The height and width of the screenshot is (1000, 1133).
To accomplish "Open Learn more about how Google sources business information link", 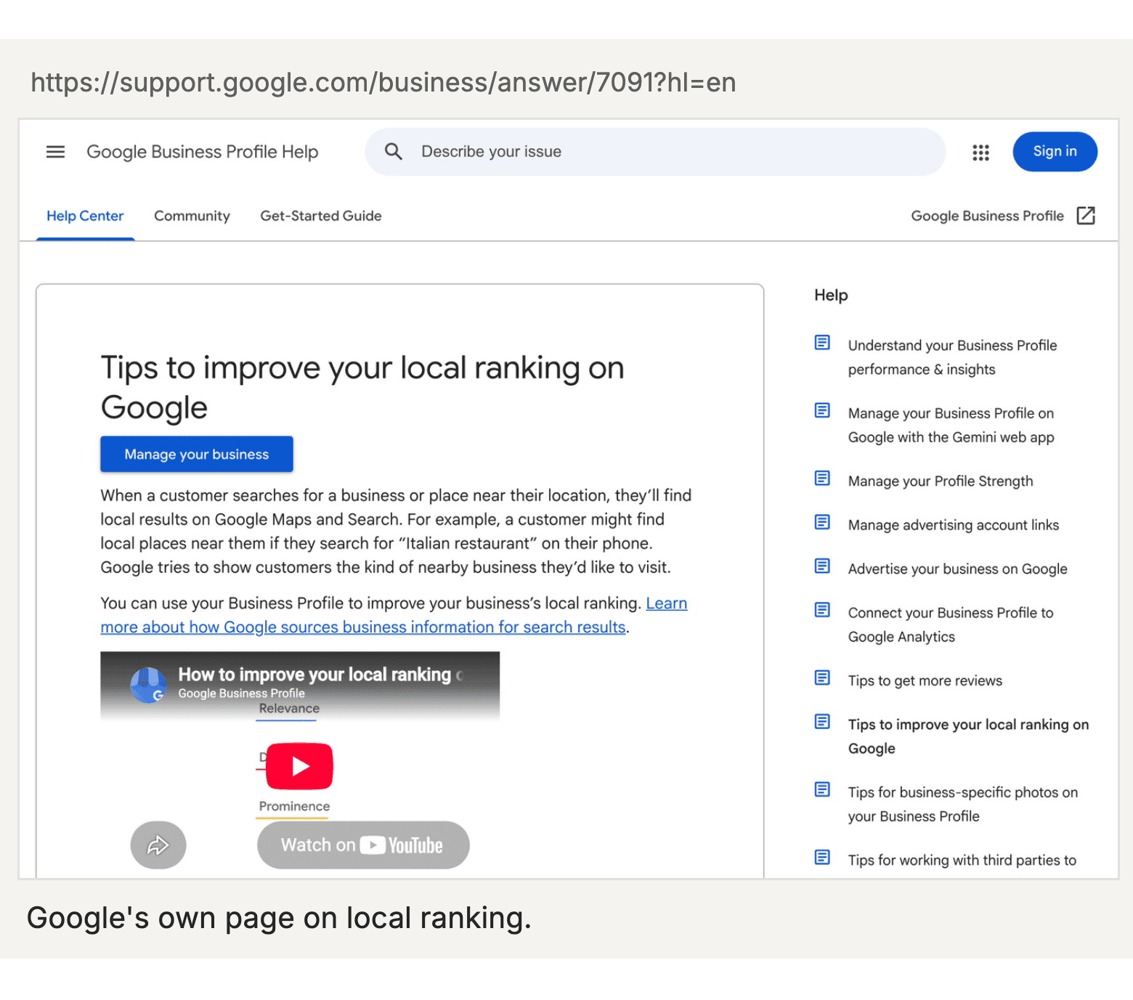I will (394, 615).
